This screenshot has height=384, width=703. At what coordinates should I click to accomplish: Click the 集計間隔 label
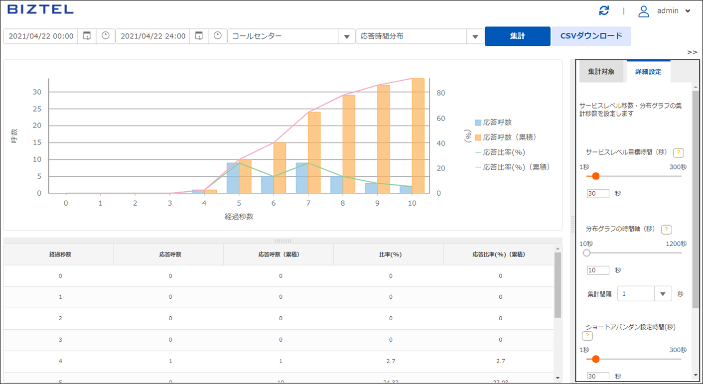(x=599, y=294)
